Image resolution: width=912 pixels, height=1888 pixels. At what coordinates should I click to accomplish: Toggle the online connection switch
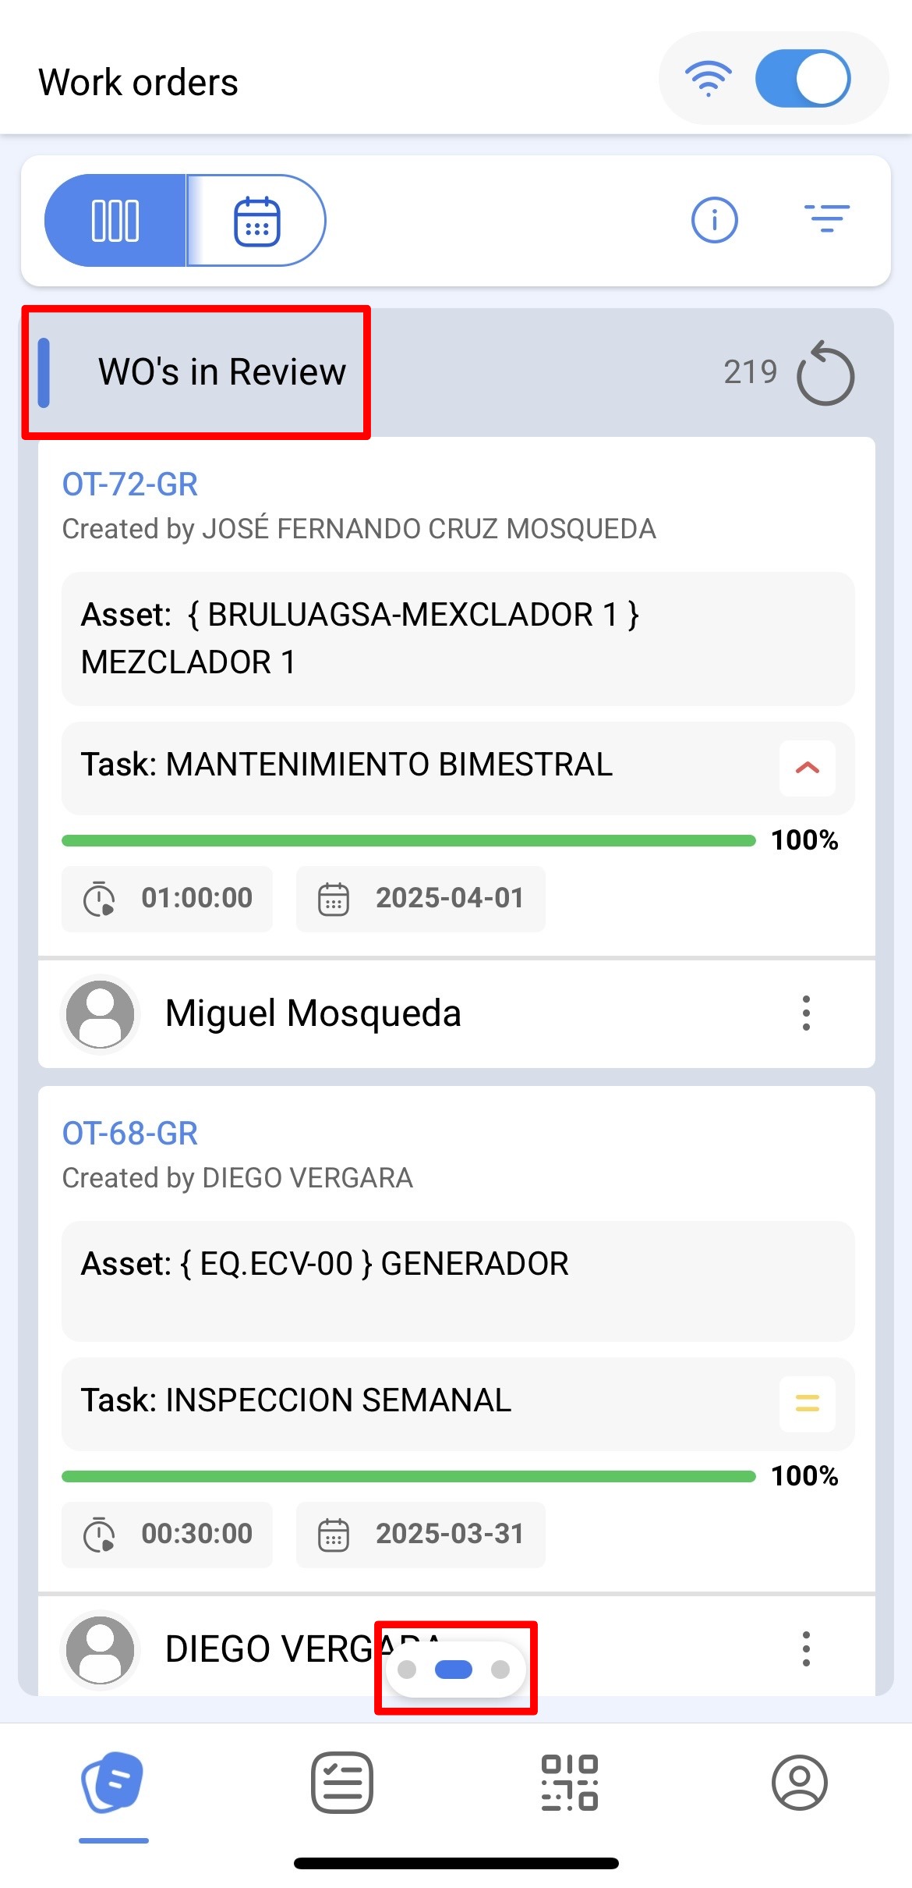[x=803, y=79]
